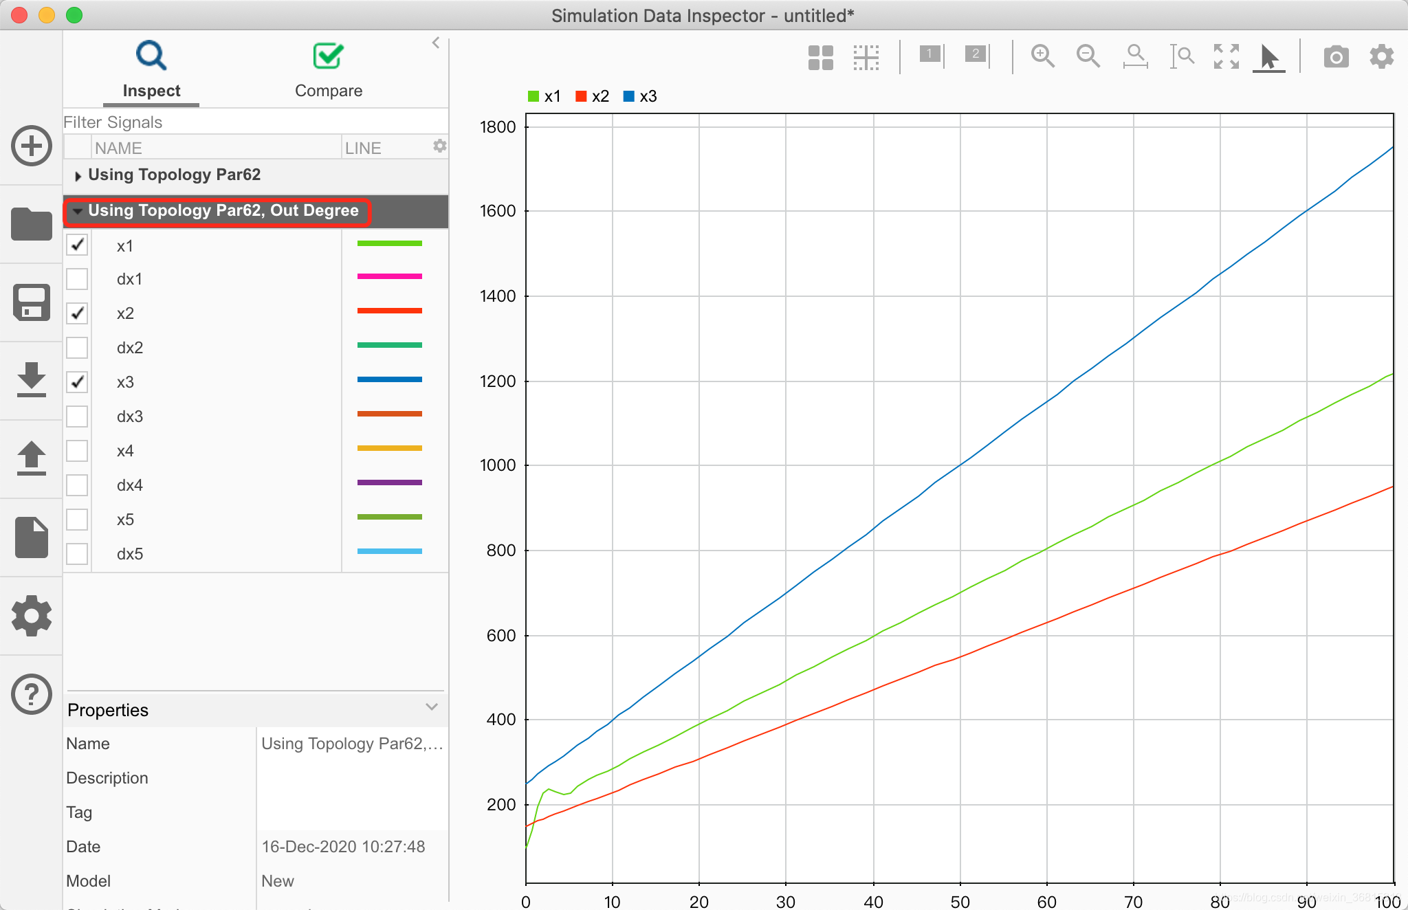Enable the dx2 signal checkbox
This screenshot has width=1408, height=910.
(x=77, y=348)
